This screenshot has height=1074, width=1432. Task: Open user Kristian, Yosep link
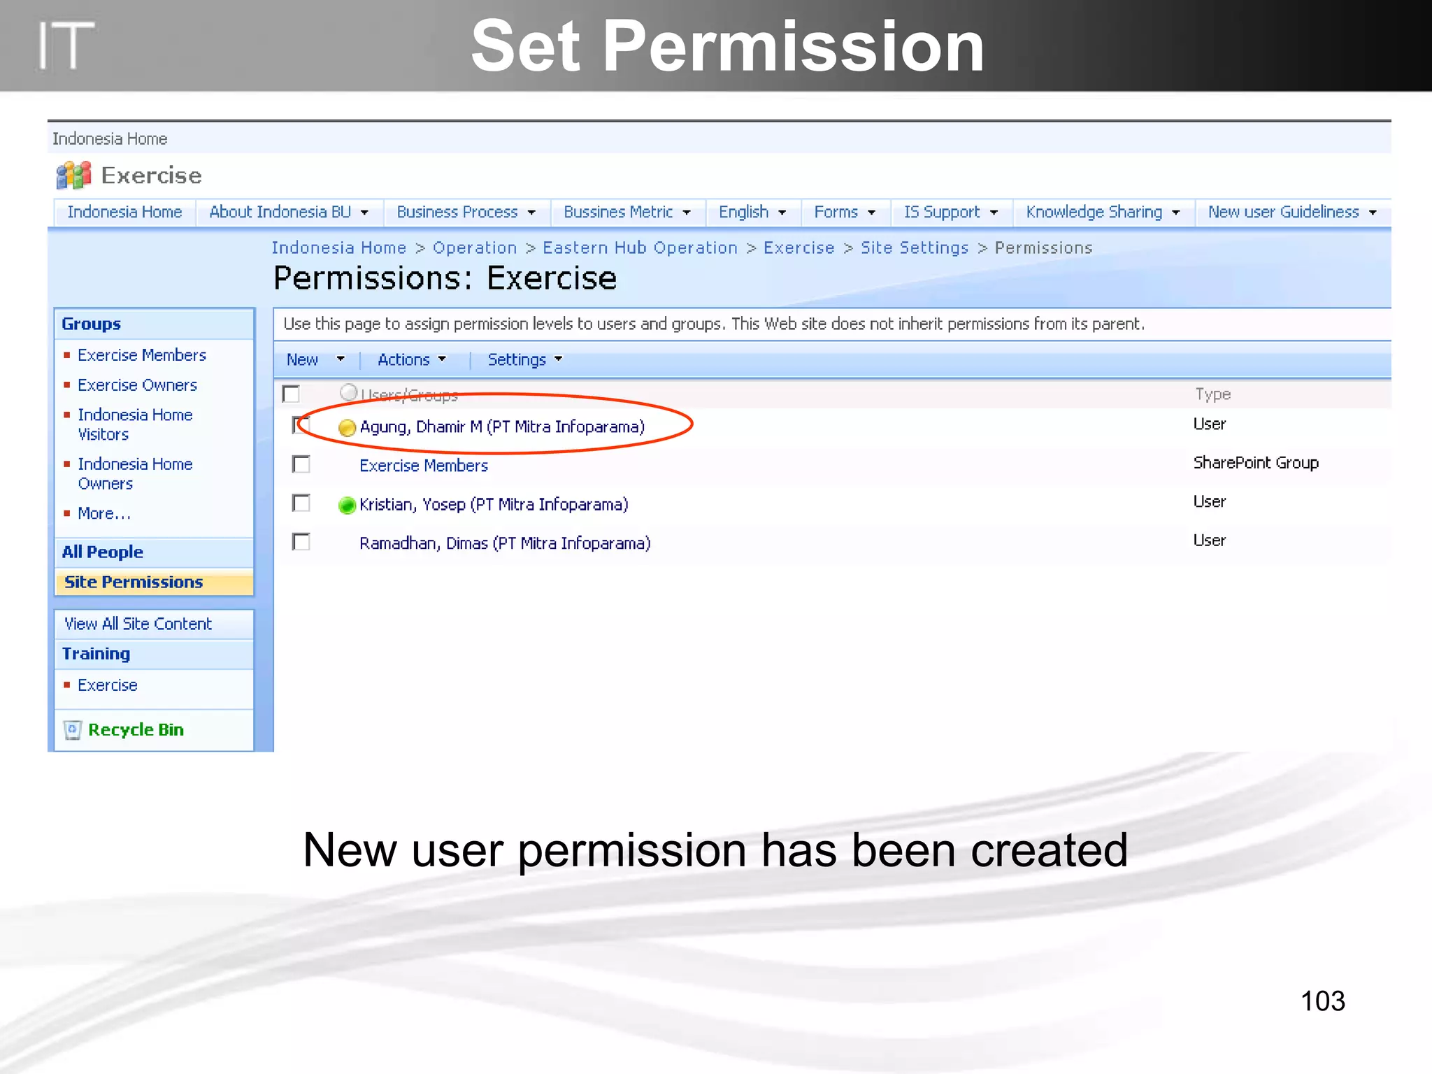494,505
